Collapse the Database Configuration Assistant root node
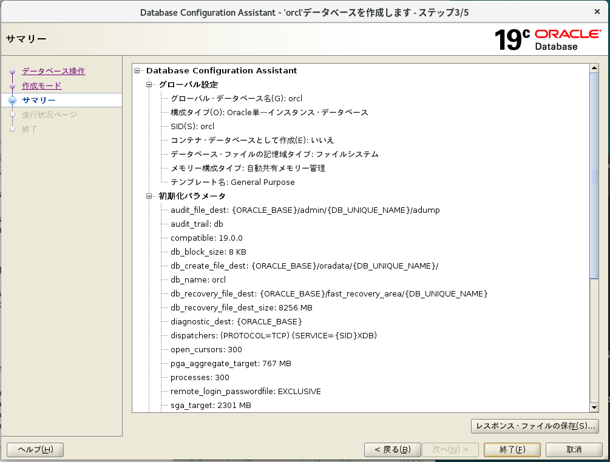Screen dimensions: 610x462 coord(138,71)
